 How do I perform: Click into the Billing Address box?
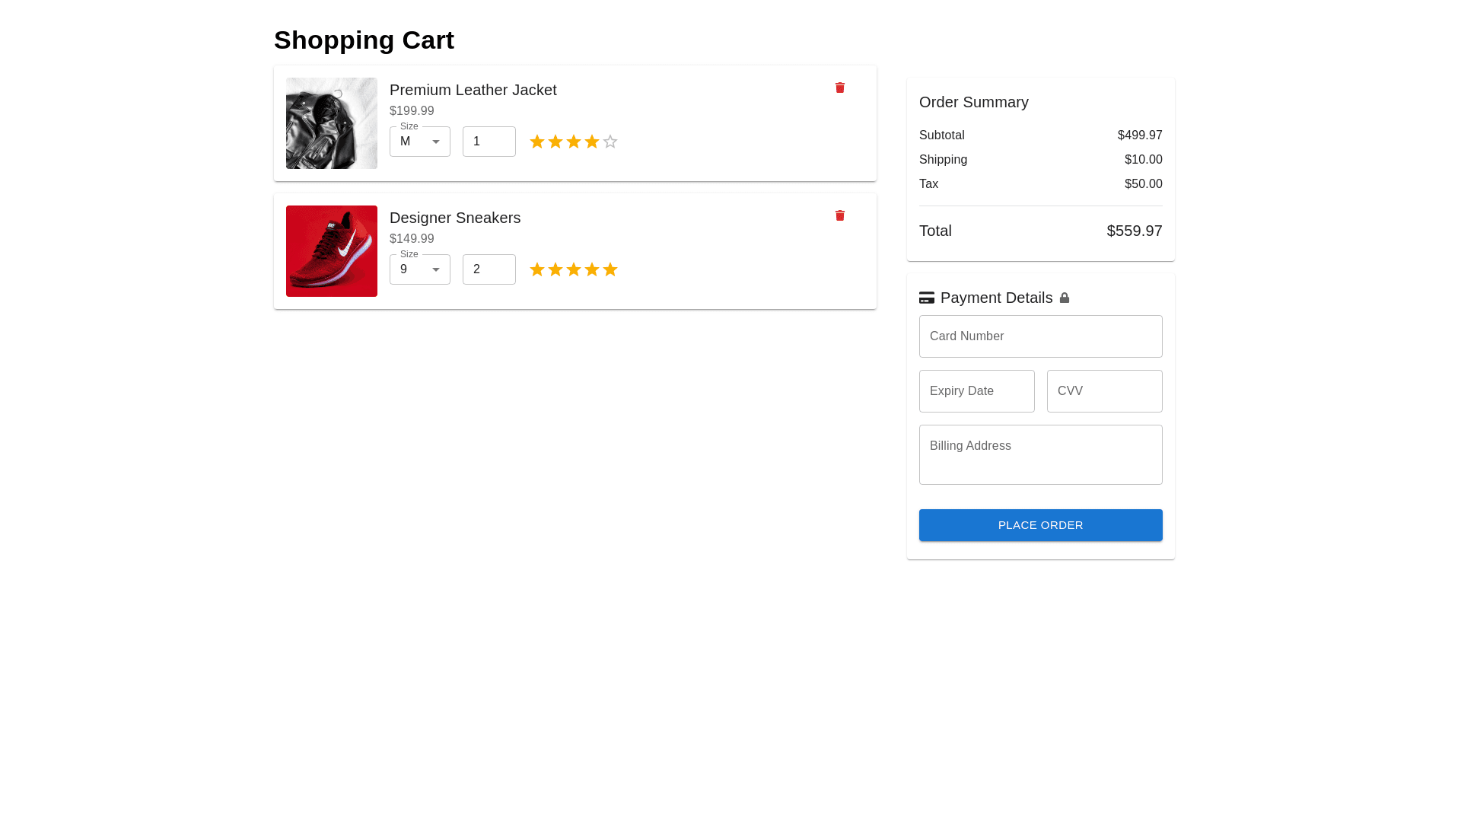[1040, 454]
